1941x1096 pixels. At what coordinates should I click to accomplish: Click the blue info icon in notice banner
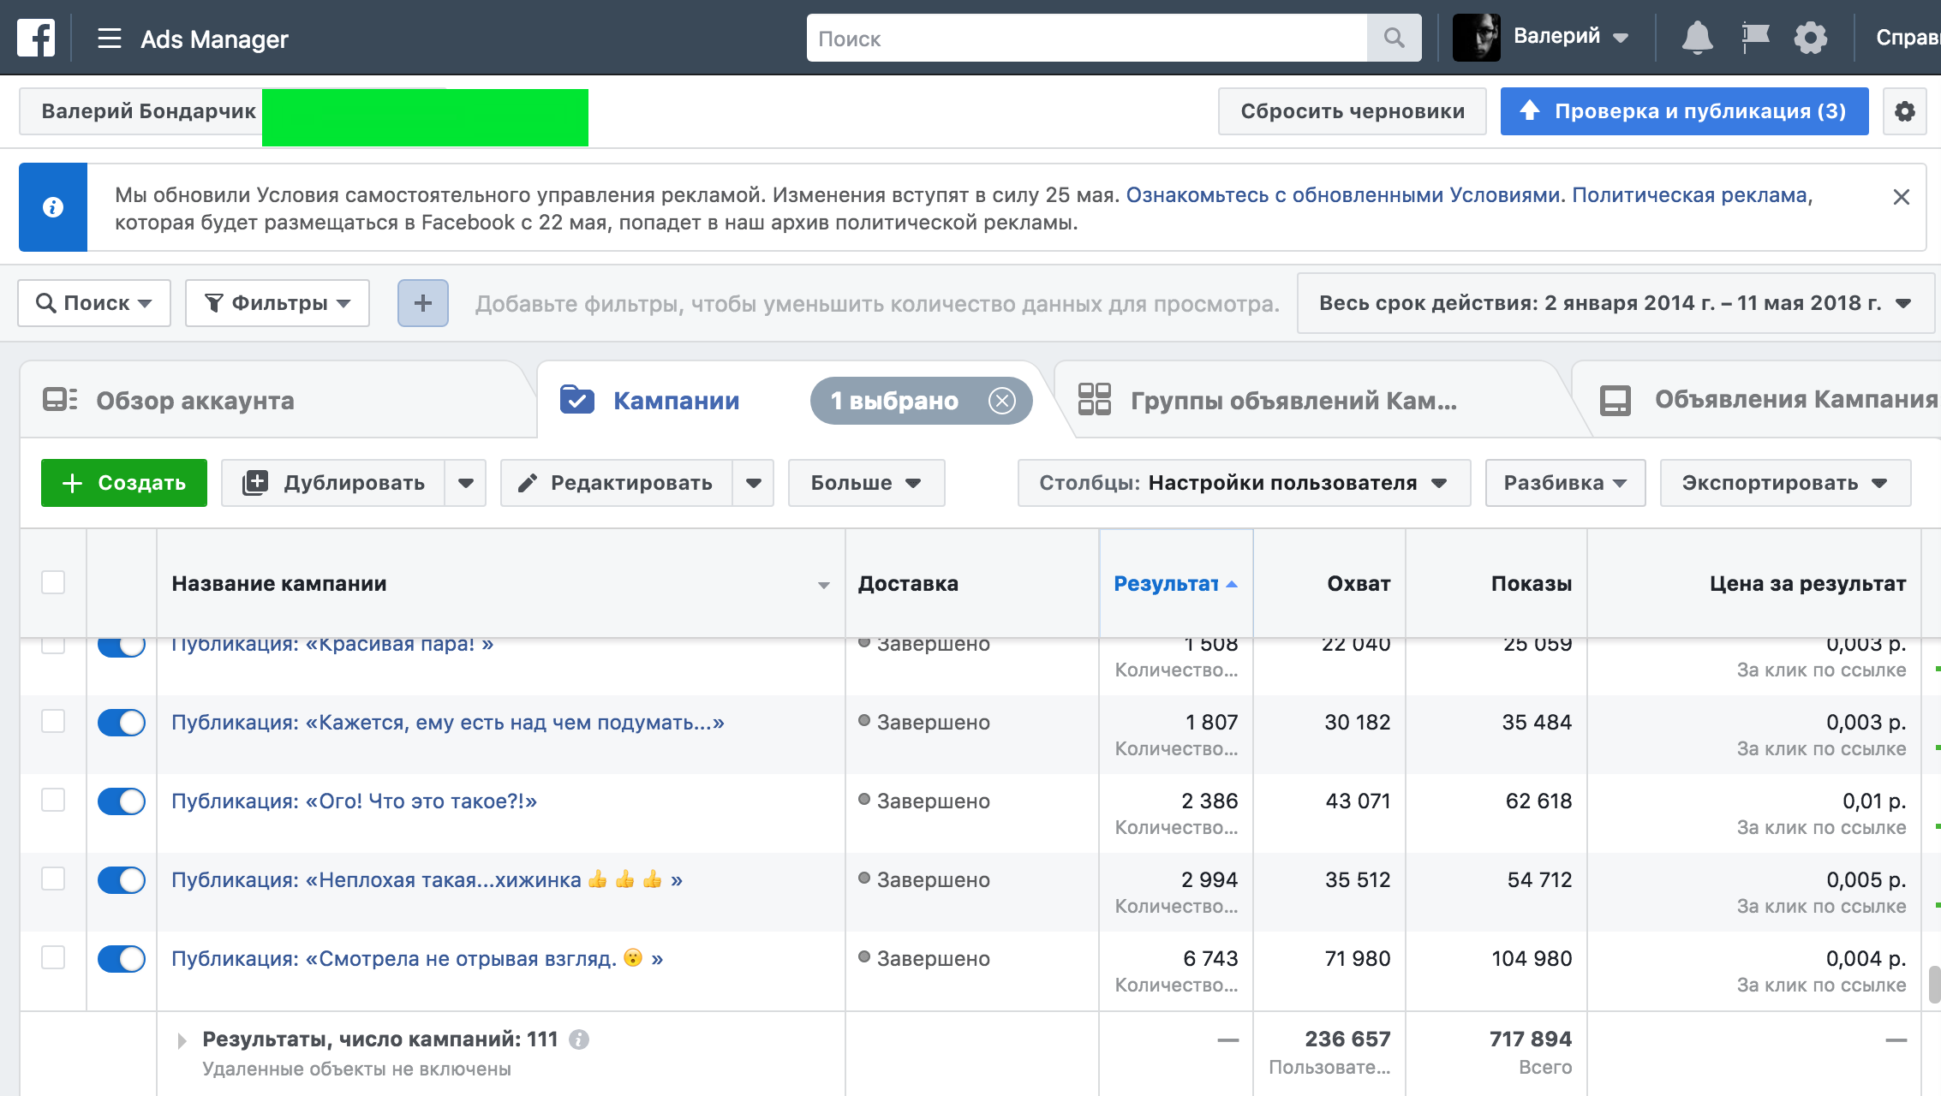pyautogui.click(x=53, y=207)
